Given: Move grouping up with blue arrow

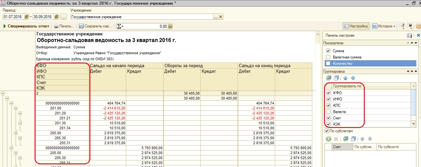Looking at the screenshot, I should [345, 78].
